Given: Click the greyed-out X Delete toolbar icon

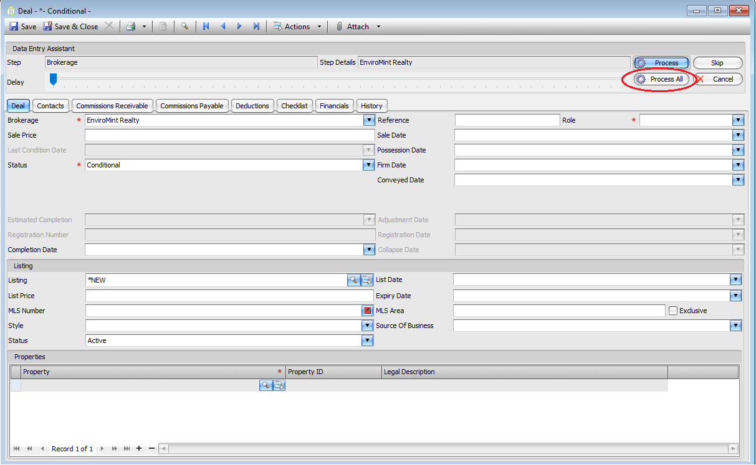Looking at the screenshot, I should click(109, 26).
